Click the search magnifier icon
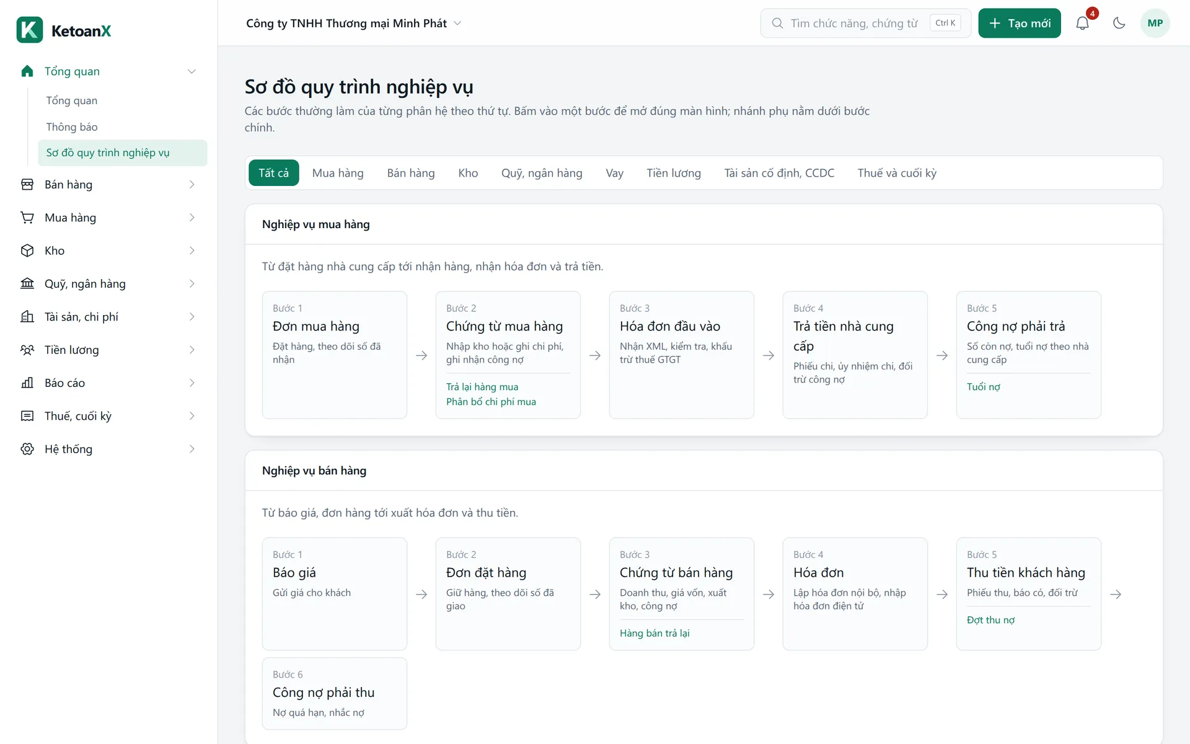 point(777,23)
